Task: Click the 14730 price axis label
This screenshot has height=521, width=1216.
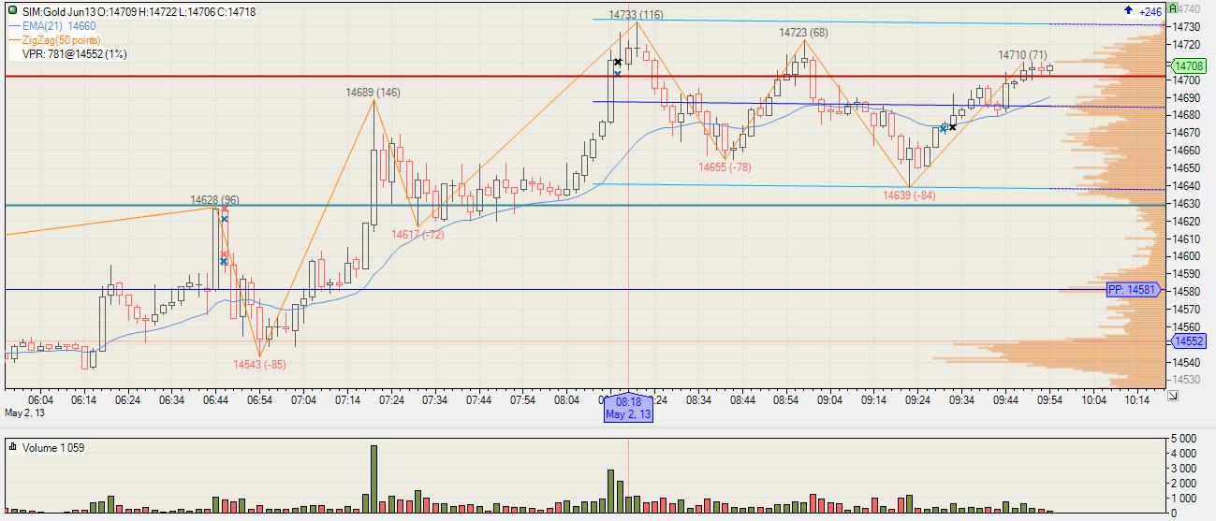Action: [x=1186, y=26]
